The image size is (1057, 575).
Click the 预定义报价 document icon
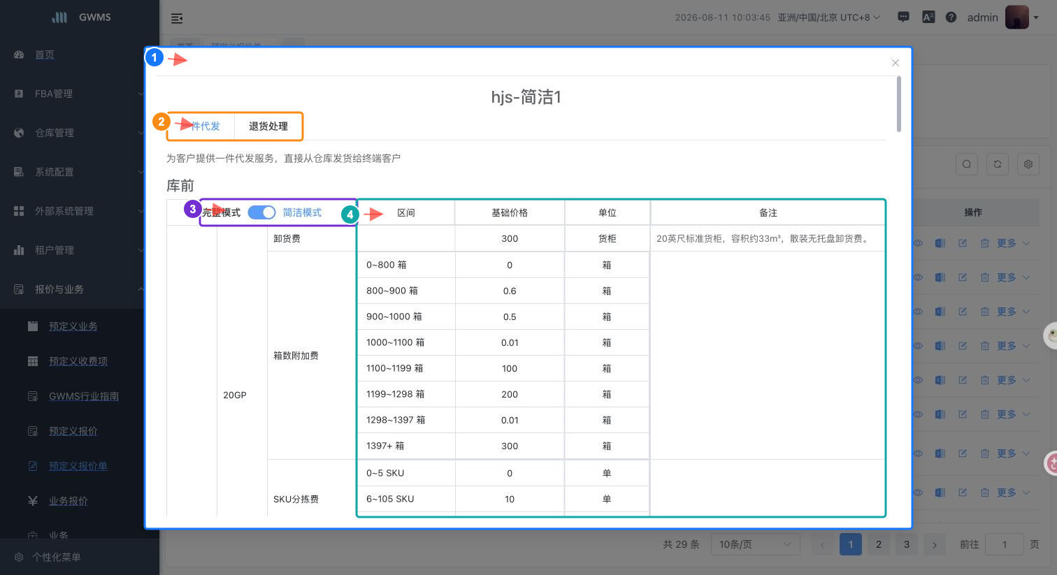coord(33,431)
